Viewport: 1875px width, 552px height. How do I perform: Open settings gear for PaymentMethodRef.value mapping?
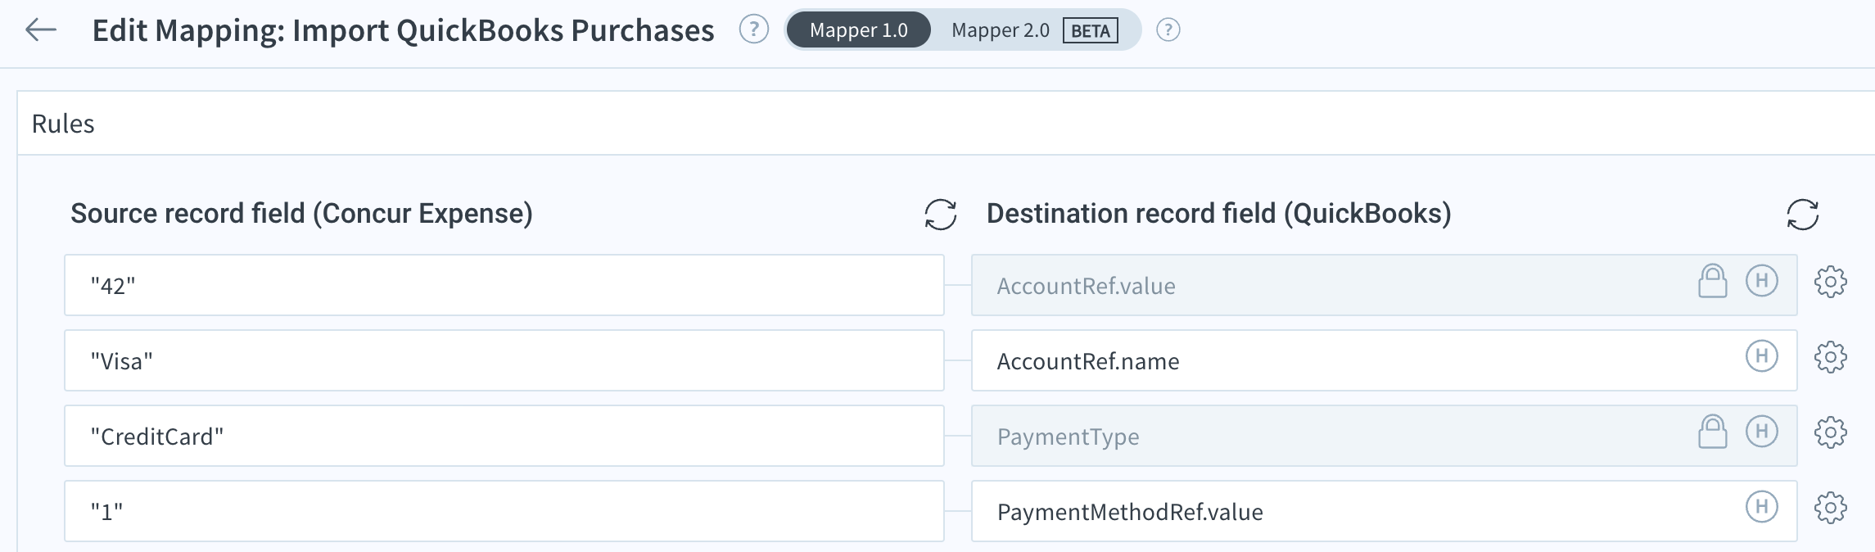(x=1830, y=508)
